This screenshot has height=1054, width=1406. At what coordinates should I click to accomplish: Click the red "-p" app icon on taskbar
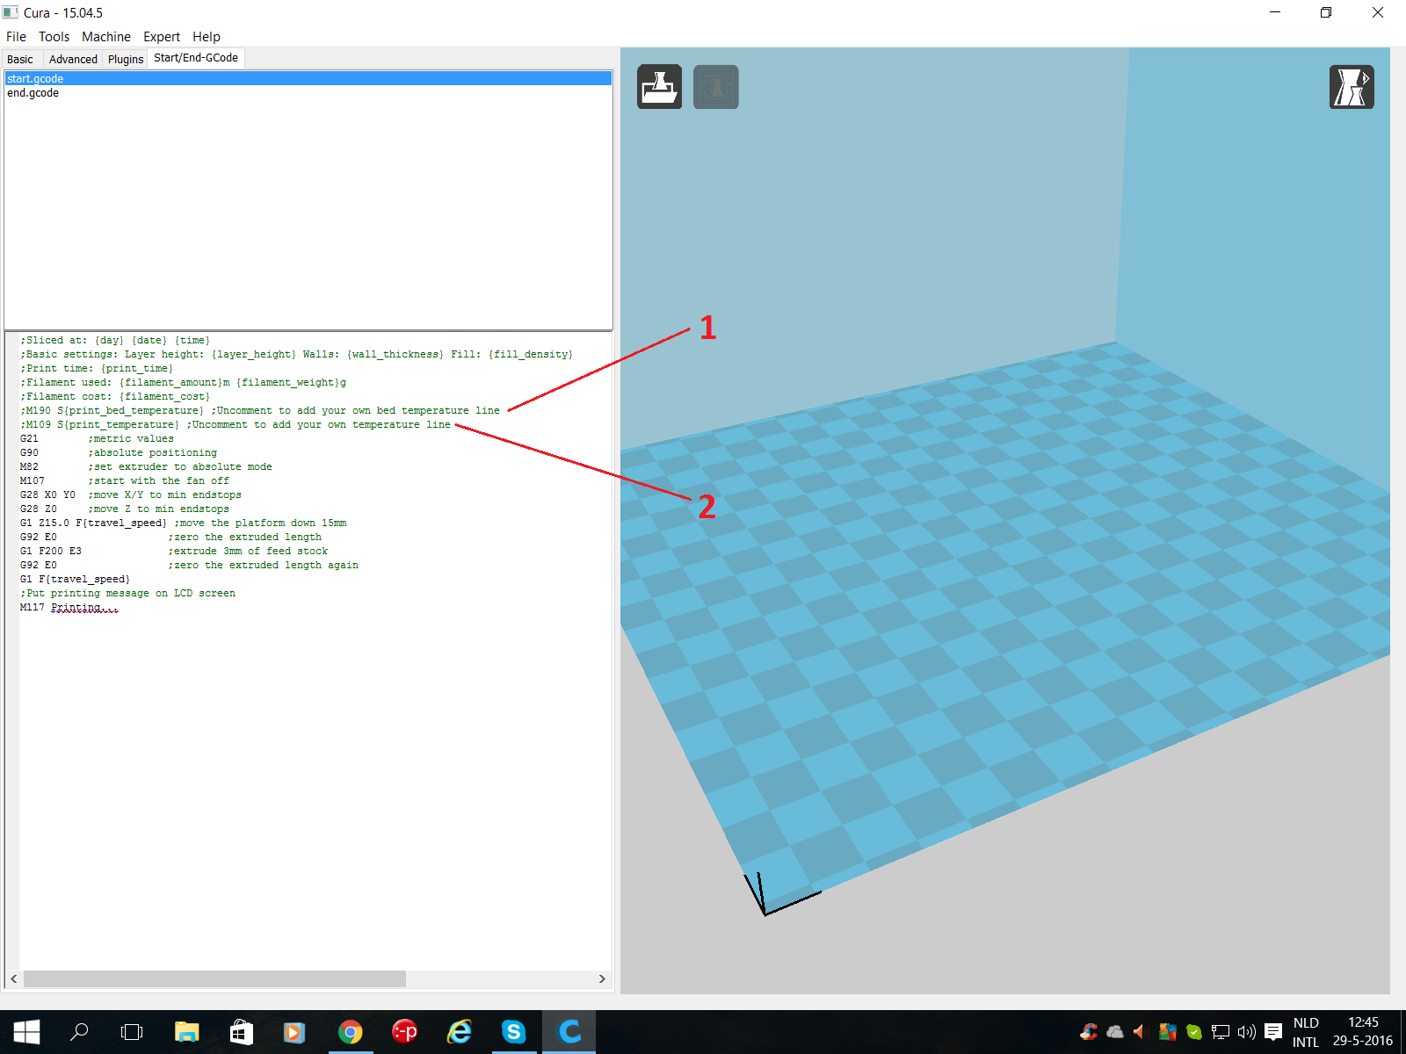[x=404, y=1032]
